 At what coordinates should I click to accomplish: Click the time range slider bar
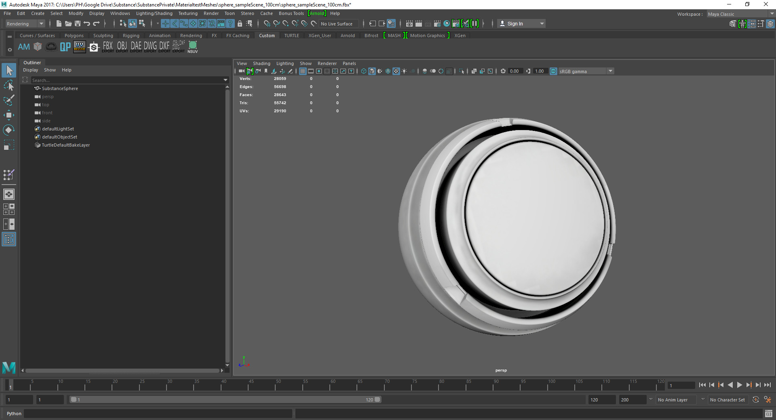click(225, 399)
